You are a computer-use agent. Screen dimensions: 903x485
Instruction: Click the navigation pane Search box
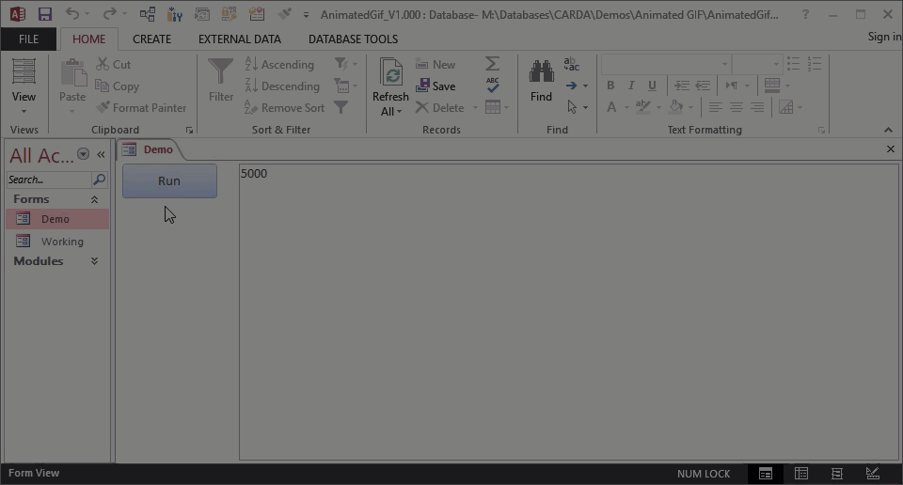click(x=49, y=180)
